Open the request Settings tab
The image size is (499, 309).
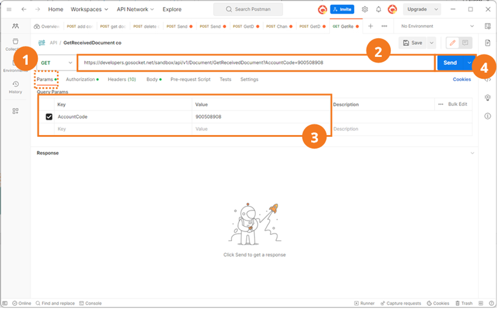249,79
